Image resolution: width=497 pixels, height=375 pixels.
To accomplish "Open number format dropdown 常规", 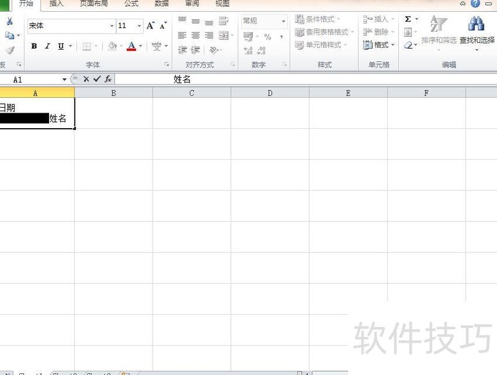I will (x=283, y=21).
